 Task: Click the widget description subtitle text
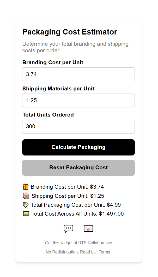[75, 47]
